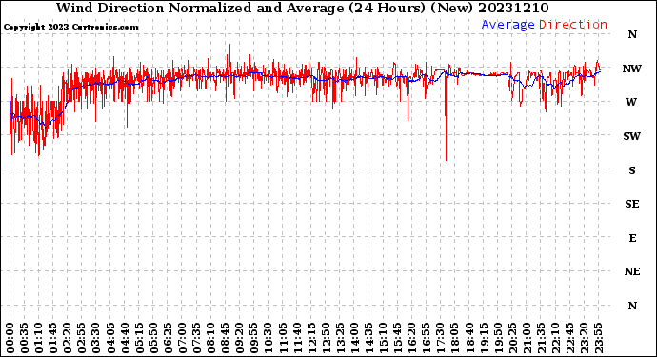
Task: Click the SE direction axis label
Action: pos(632,204)
